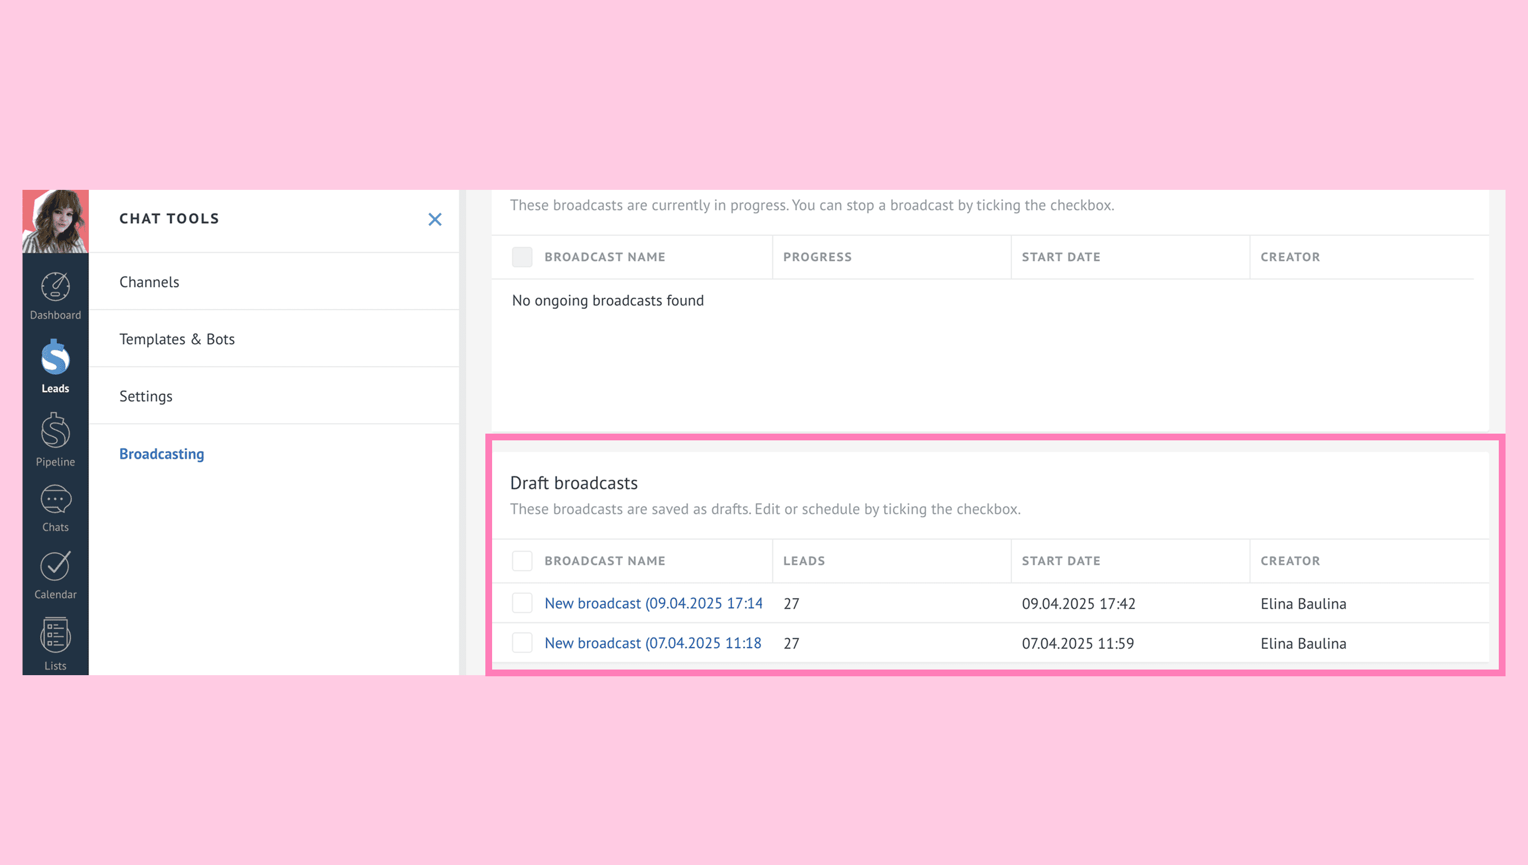Viewport: 1528px width, 865px height.
Task: Select the Leads icon in sidebar
Action: 55,357
